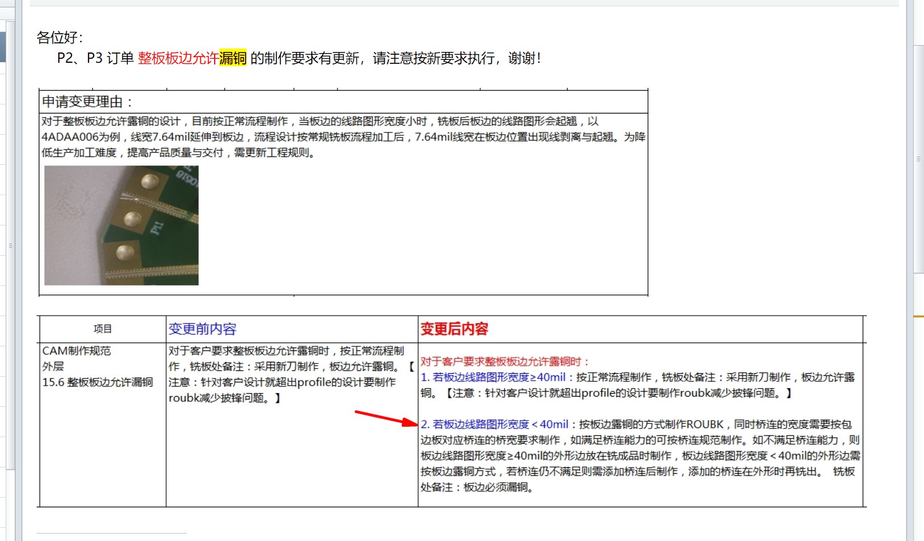Click "15.6 整板板边允许漏铜" in the item column
This screenshot has width=924, height=541.
click(98, 382)
